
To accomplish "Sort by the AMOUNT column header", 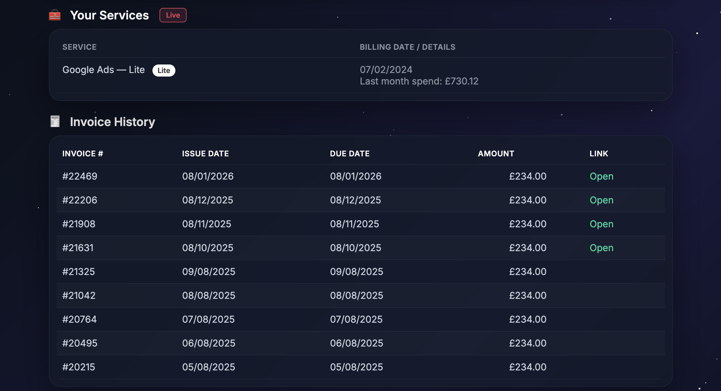I will pyautogui.click(x=496, y=153).
